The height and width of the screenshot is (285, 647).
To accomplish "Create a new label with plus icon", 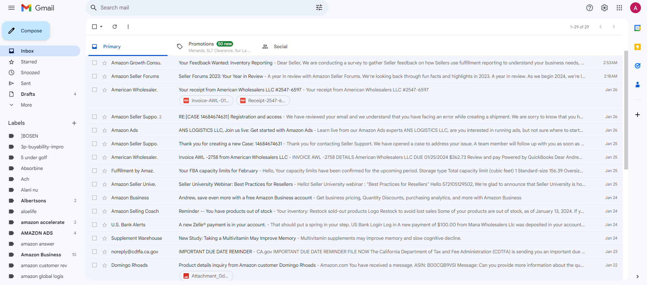I will point(74,123).
